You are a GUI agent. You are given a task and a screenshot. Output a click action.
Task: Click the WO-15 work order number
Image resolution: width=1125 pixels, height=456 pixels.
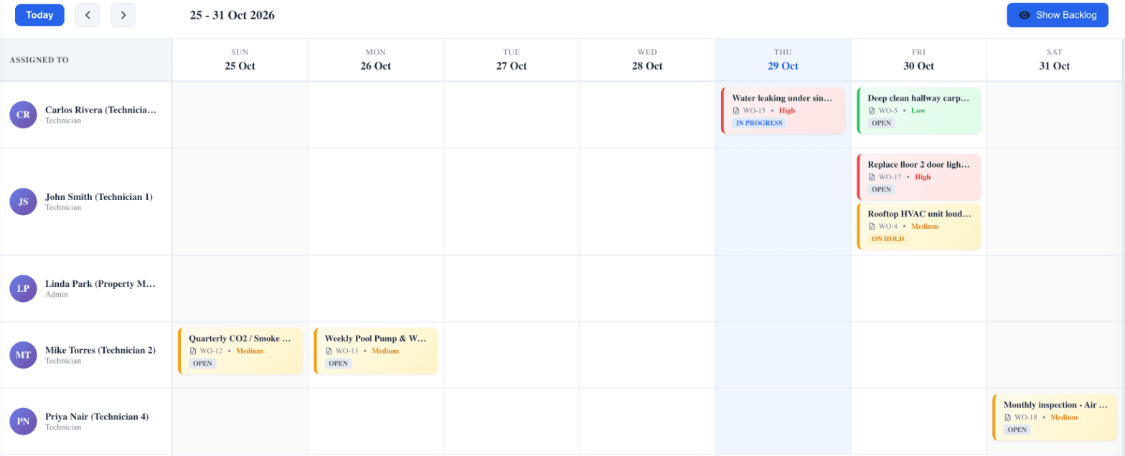[x=754, y=110]
